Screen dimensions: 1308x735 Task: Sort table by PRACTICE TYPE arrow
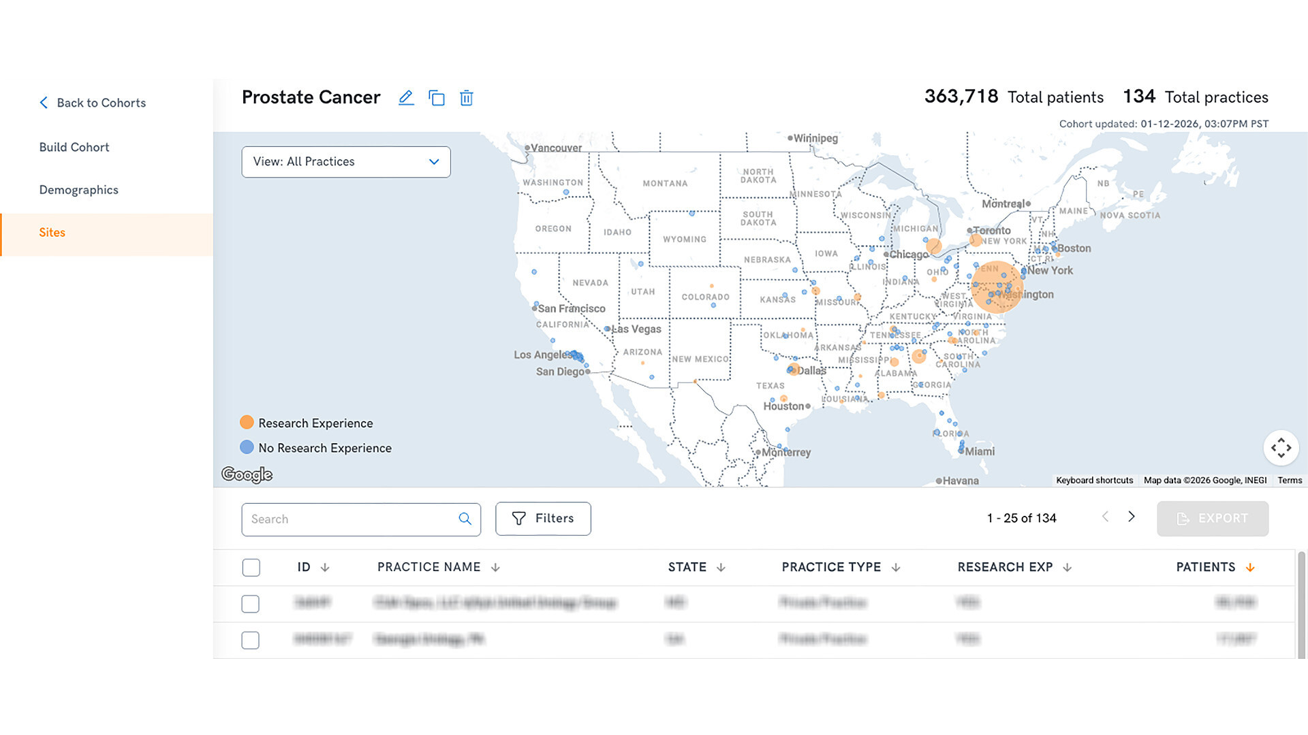[896, 568]
